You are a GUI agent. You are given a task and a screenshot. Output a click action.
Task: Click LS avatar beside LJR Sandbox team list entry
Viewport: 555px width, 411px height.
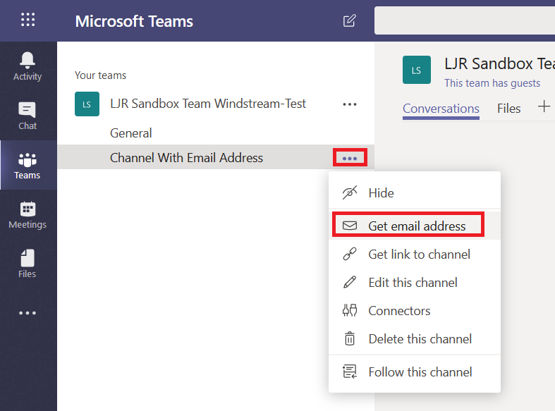(87, 104)
